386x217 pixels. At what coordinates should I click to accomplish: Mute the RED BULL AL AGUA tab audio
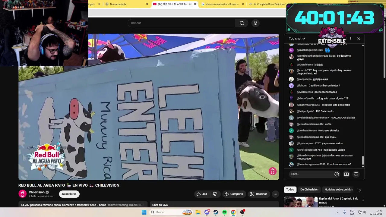tap(190, 4)
